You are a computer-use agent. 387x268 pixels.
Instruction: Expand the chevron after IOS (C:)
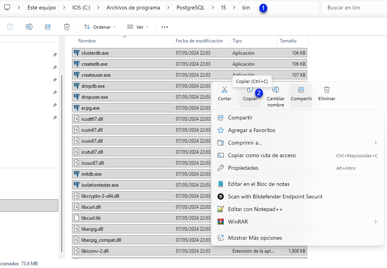pyautogui.click(x=98, y=7)
